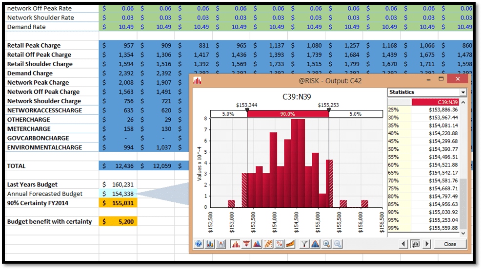Go to the previous output with left arrow

pos(403,244)
